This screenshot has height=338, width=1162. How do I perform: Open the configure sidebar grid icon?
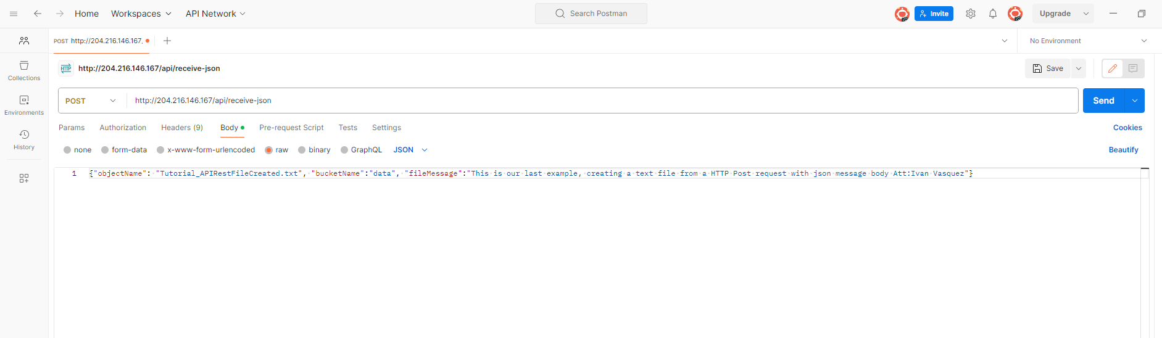tap(24, 178)
